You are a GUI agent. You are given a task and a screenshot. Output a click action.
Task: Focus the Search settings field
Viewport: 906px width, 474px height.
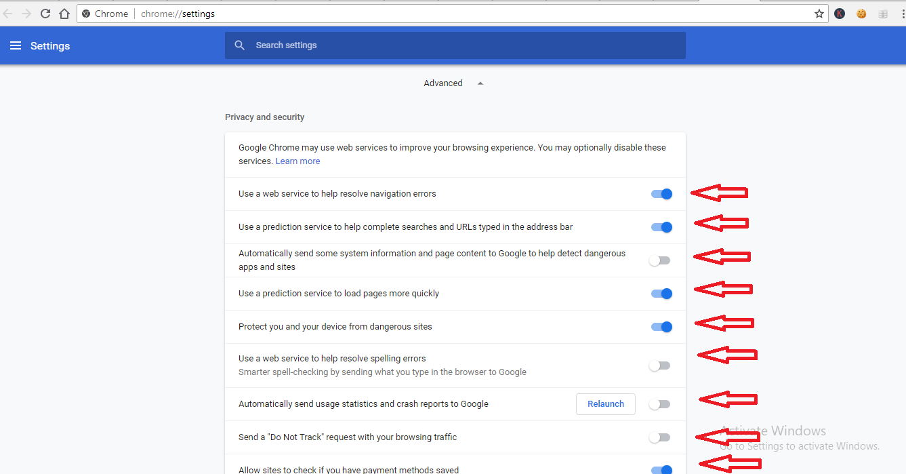pyautogui.click(x=455, y=45)
